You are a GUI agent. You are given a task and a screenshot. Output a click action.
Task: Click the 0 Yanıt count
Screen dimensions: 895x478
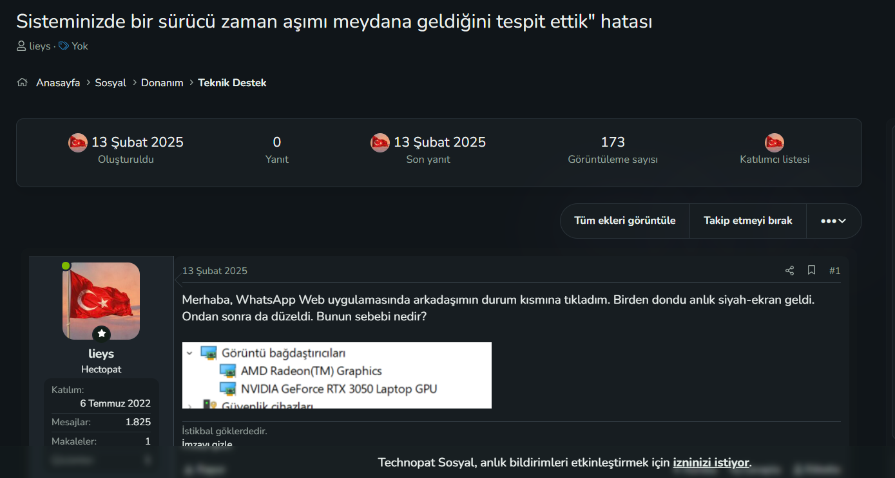277,142
